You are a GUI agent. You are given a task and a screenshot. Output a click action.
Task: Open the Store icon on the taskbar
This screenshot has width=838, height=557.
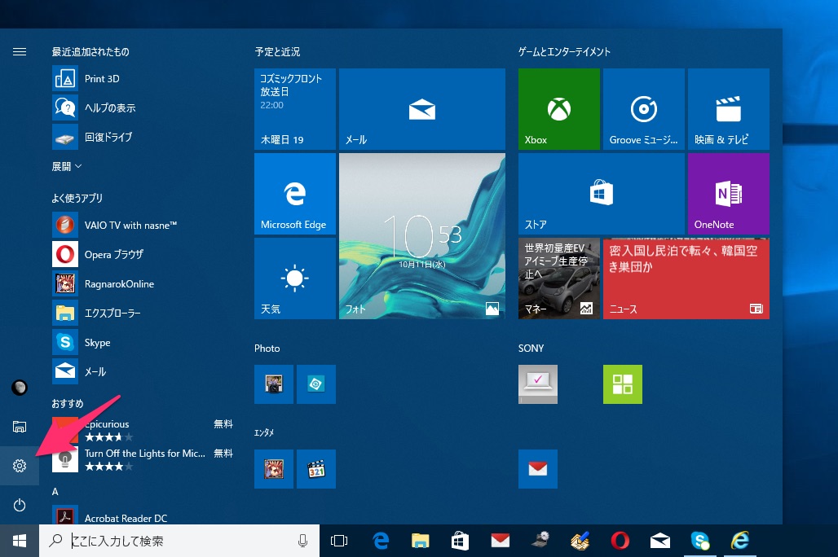pyautogui.click(x=460, y=541)
